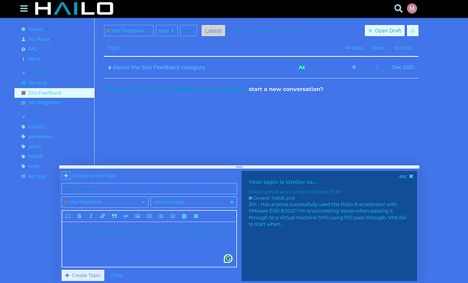This screenshot has height=283, width=468.
Task: Click the Close composer link
Action: [x=117, y=276]
